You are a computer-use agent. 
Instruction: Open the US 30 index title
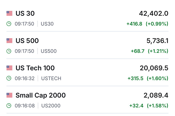(25, 13)
